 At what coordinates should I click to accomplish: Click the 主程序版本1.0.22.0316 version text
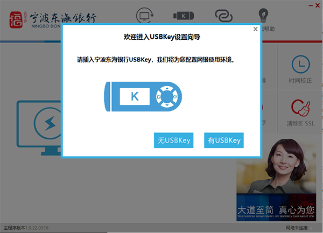tap(26, 228)
